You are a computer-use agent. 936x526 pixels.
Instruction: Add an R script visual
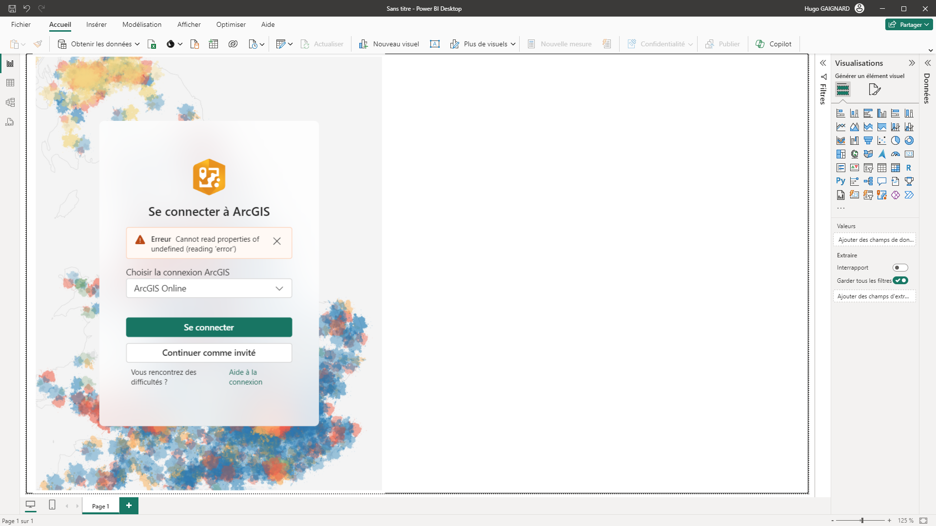909,168
